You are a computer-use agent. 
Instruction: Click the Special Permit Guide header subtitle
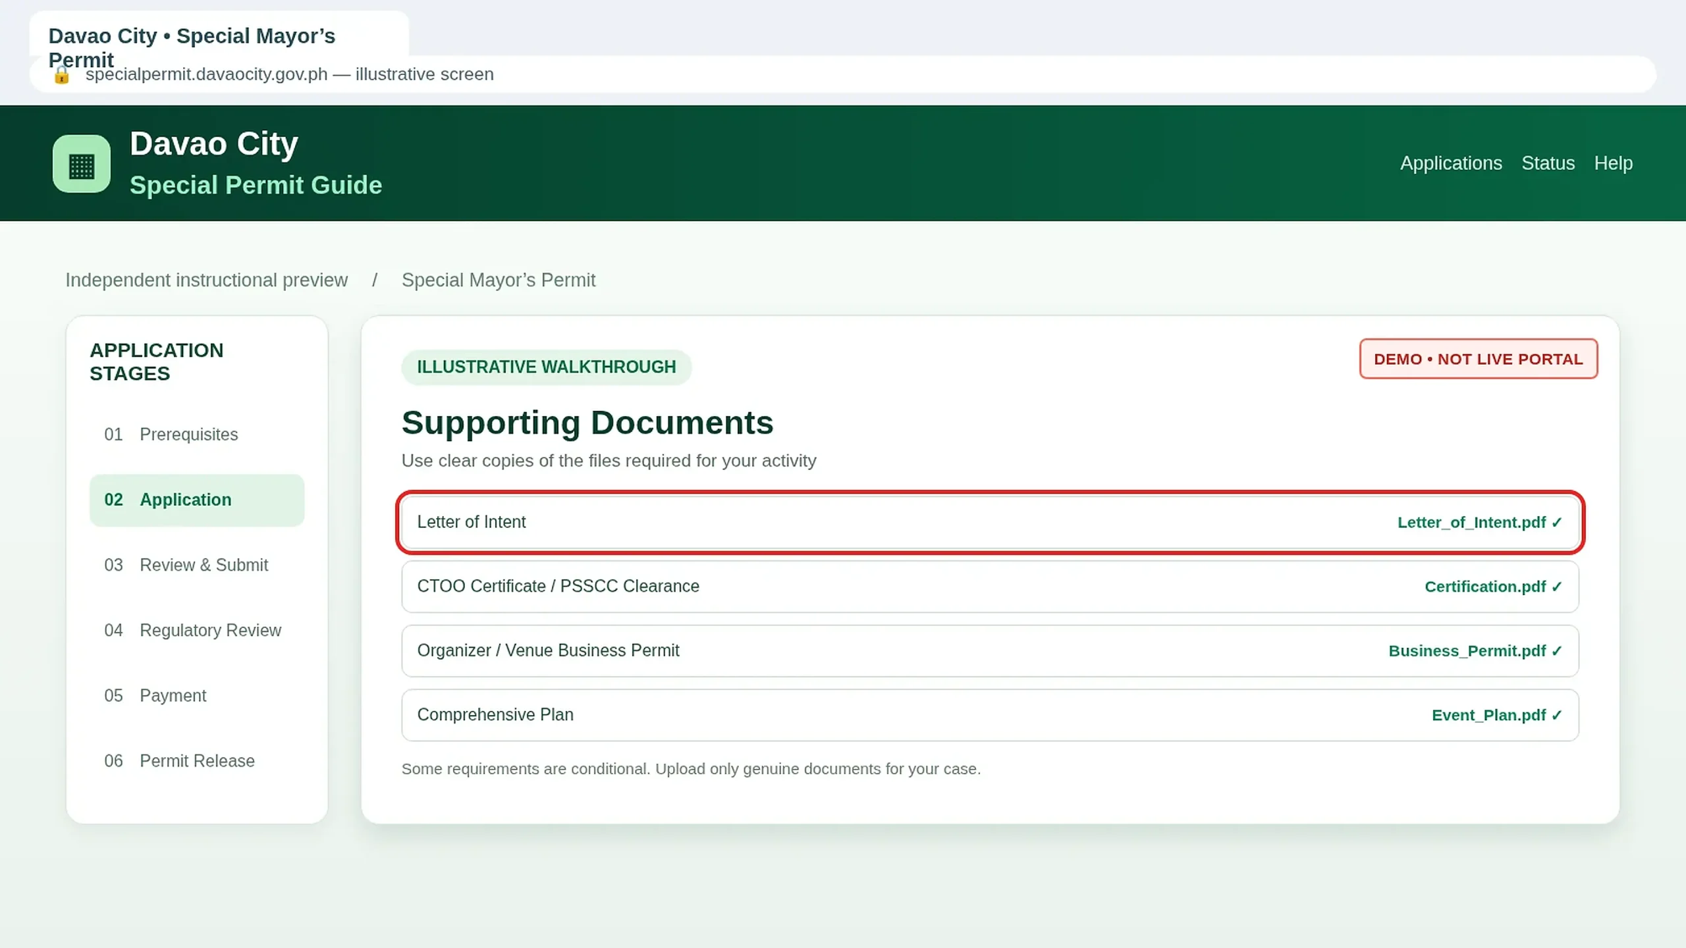256,186
